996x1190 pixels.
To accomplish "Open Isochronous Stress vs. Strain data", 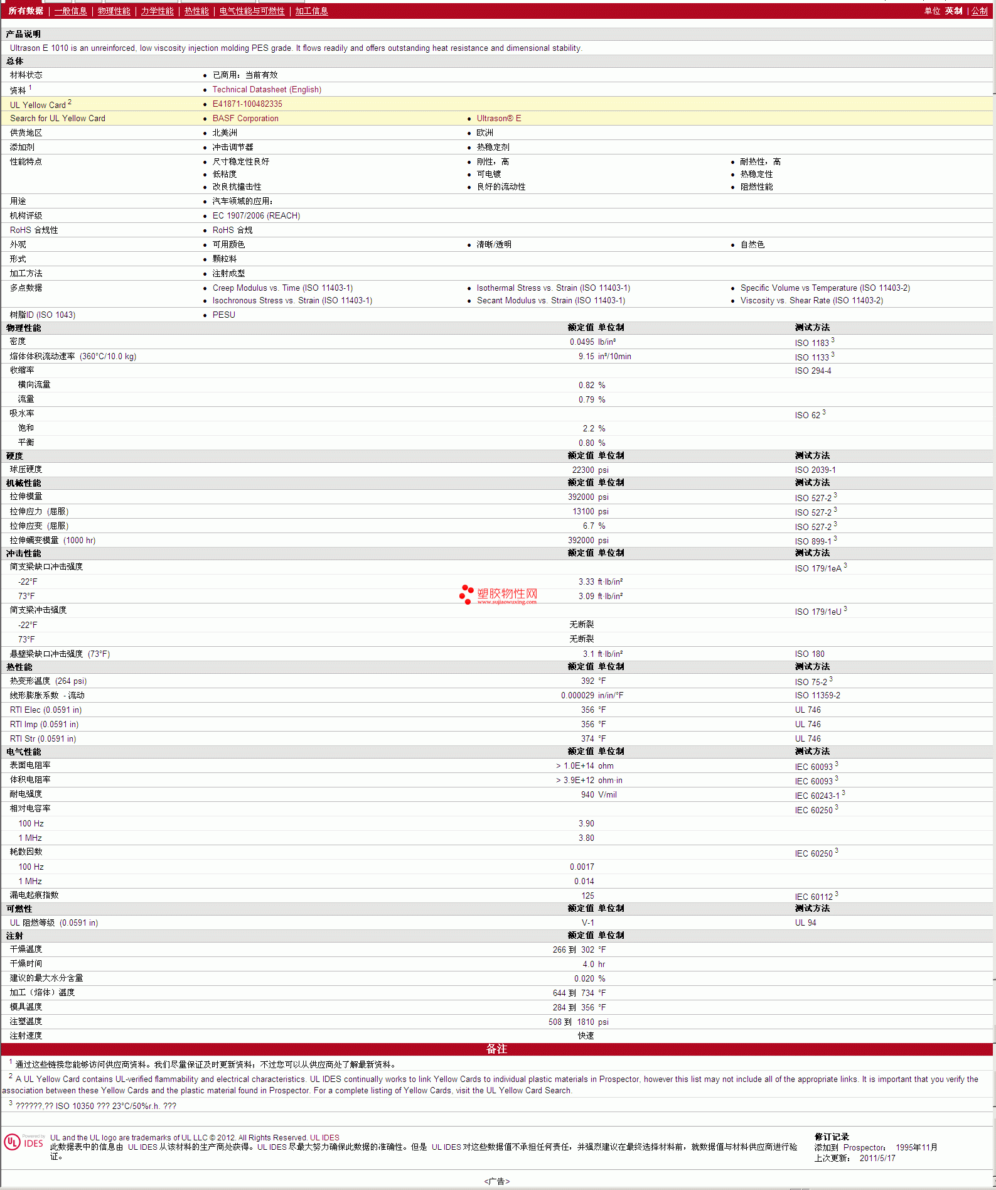I will [292, 300].
